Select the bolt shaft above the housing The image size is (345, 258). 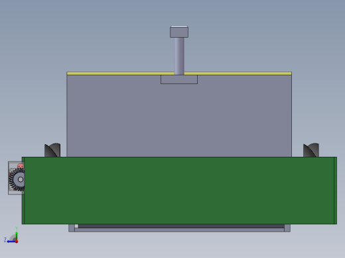pos(179,56)
